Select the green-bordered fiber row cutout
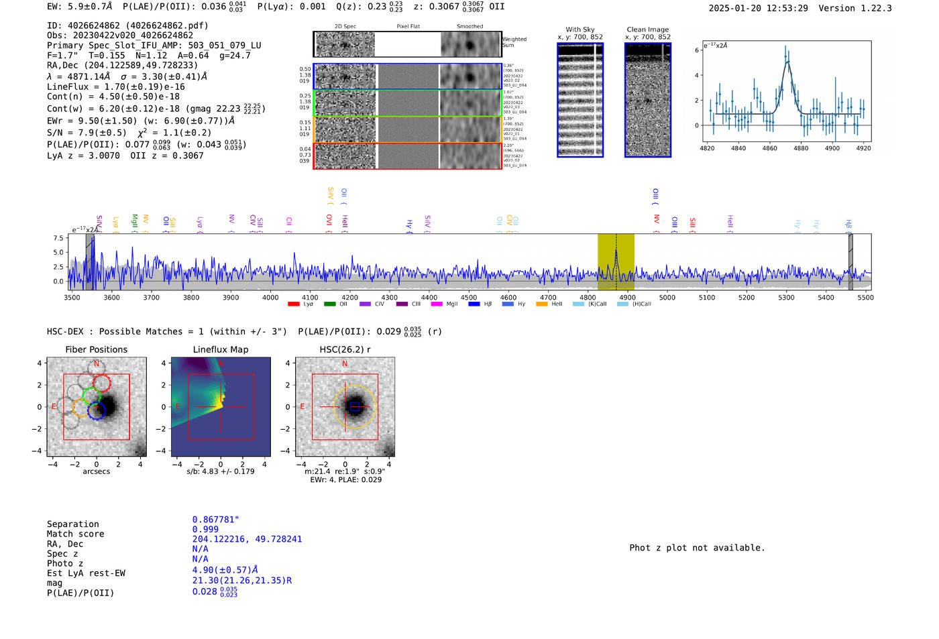The image size is (939, 639). click(x=408, y=103)
